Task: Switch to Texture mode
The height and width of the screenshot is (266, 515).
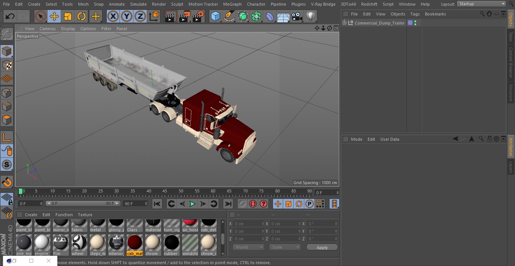Action: point(7,65)
